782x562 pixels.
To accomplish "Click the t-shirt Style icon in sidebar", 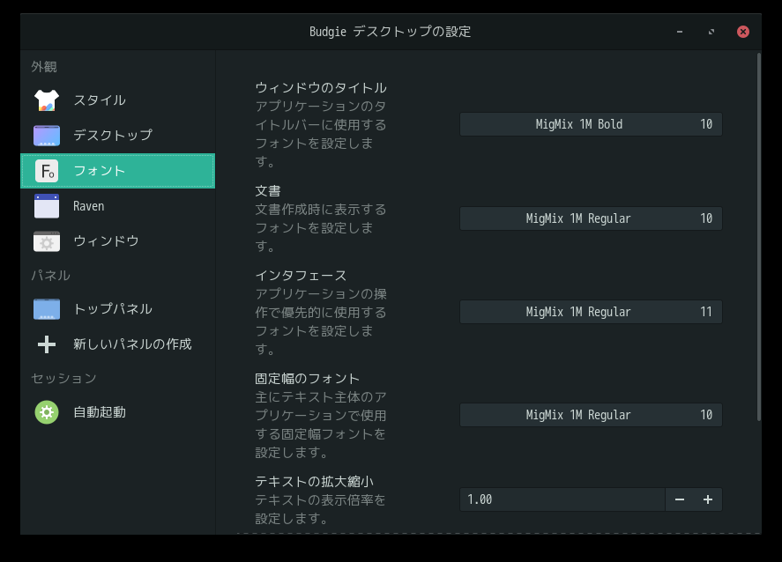I will 47,100.
